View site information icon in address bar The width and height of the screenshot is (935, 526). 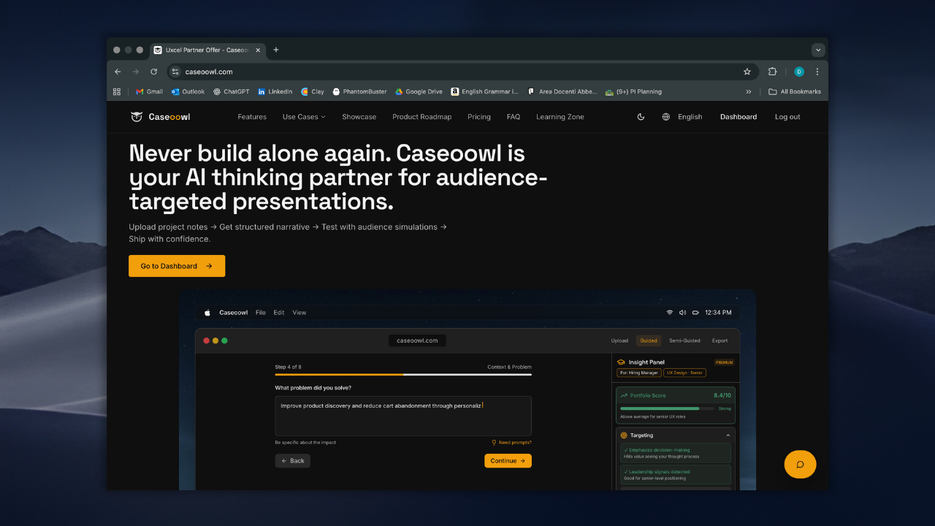click(175, 72)
